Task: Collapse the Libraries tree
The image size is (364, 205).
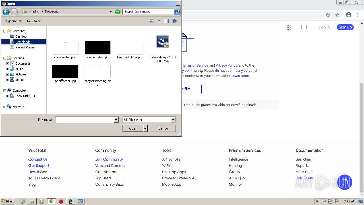Action: tap(5, 58)
